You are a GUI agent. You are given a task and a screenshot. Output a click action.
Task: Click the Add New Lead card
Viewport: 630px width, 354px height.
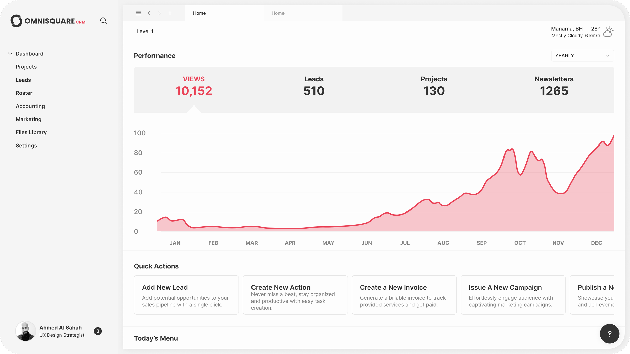coord(186,295)
